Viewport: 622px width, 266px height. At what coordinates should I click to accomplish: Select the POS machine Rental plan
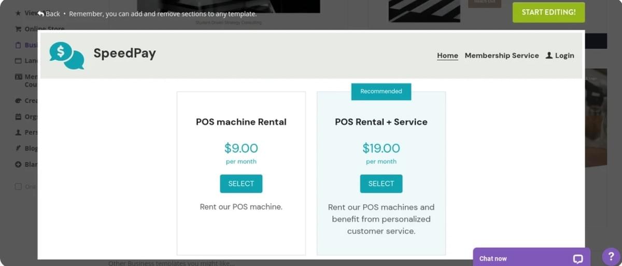coord(241,183)
